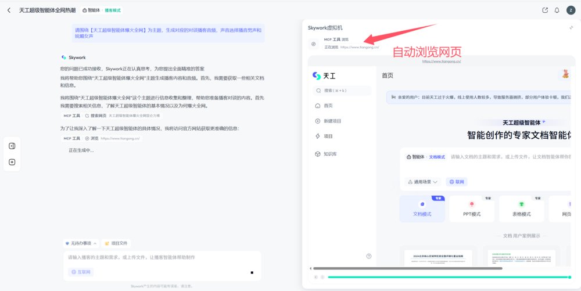The image size is (581, 291).
Task: Choose the PPT模式 mode card
Action: click(471, 209)
